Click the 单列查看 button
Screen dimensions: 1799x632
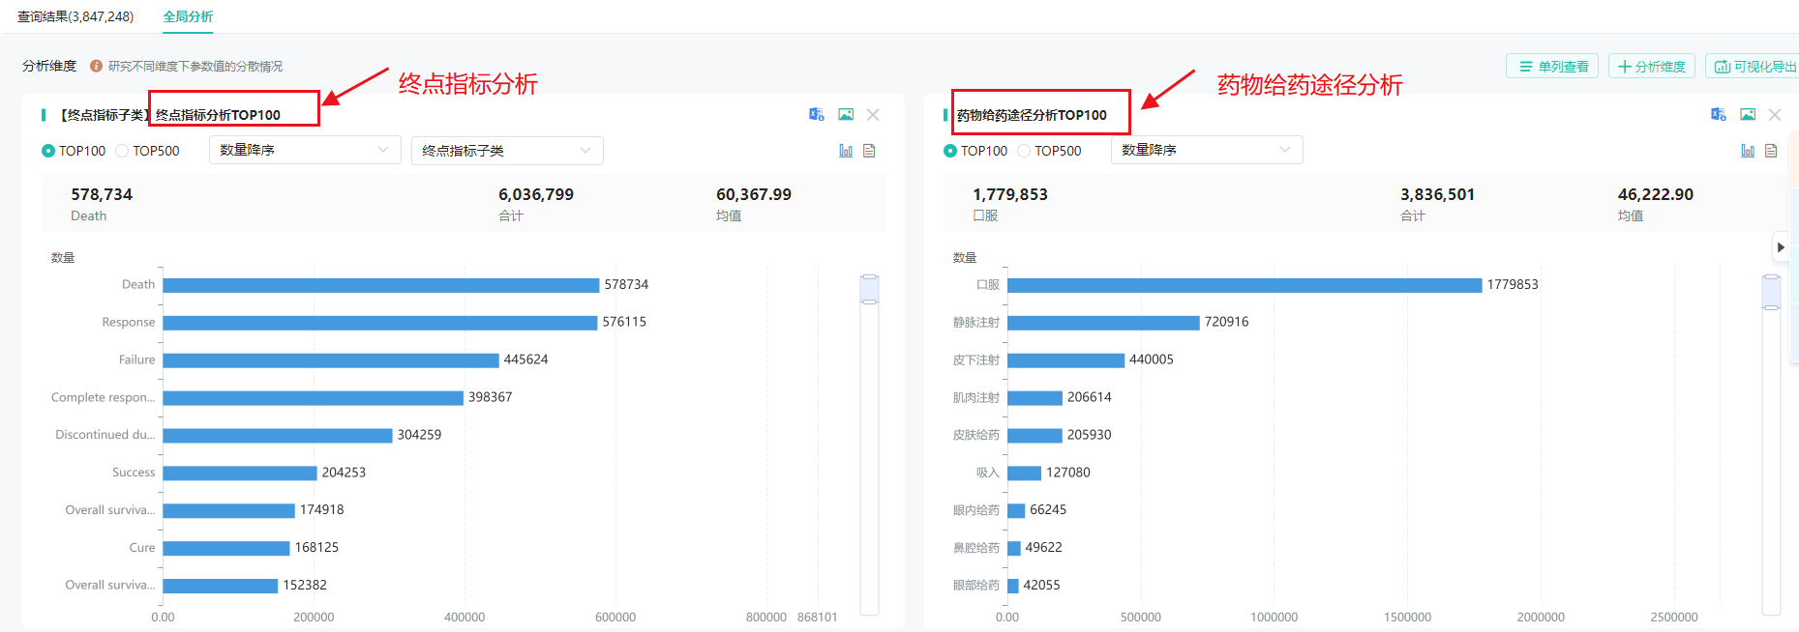tap(1552, 66)
